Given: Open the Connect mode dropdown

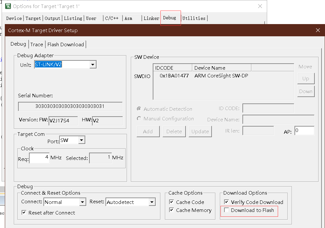Looking at the screenshot, I should pos(83,202).
